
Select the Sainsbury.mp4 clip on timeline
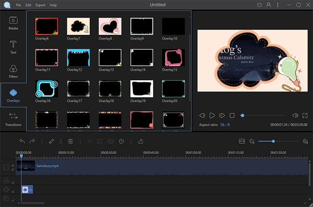point(162,167)
